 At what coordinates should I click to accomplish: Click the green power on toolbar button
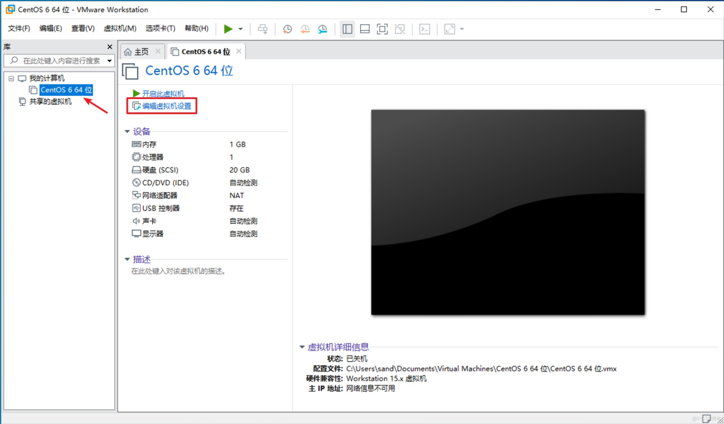point(228,29)
